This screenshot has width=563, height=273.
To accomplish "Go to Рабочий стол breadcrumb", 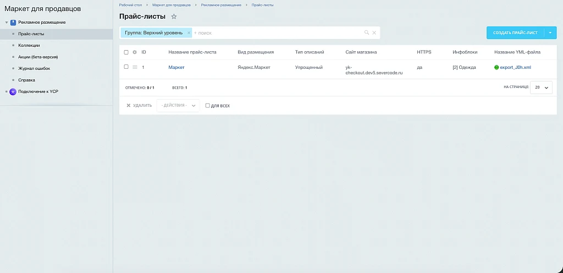I will (x=130, y=5).
